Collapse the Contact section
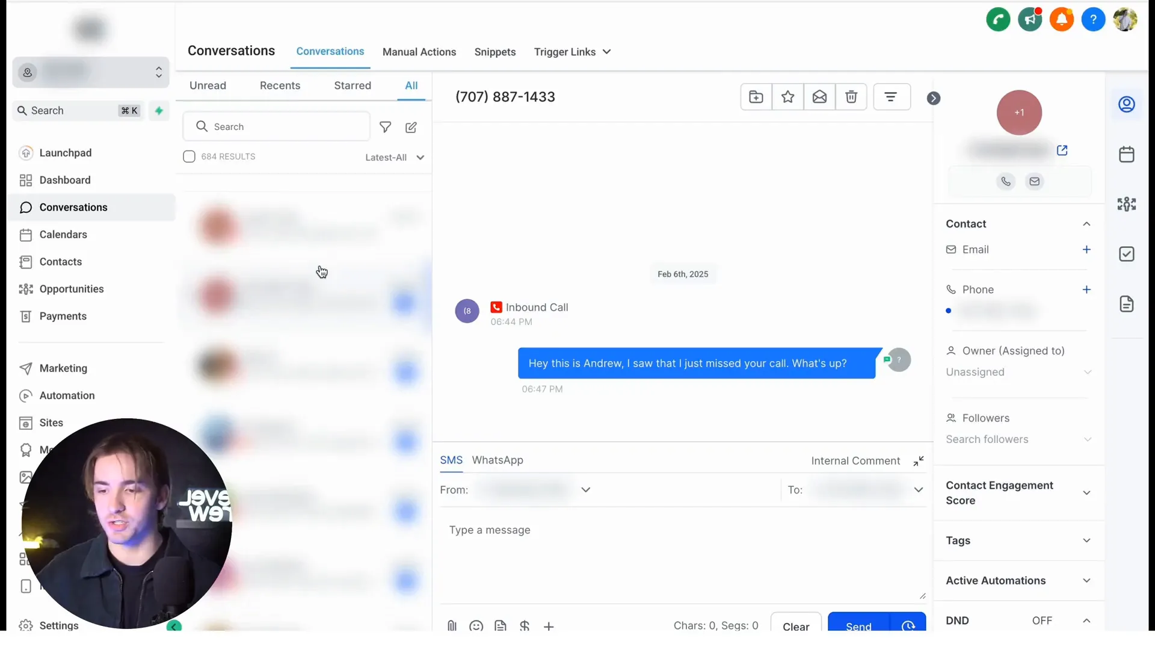 pos(1086,224)
